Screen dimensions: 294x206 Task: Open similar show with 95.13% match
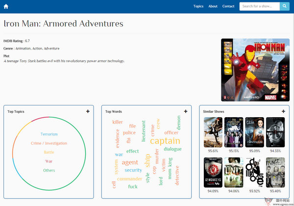click(234, 132)
